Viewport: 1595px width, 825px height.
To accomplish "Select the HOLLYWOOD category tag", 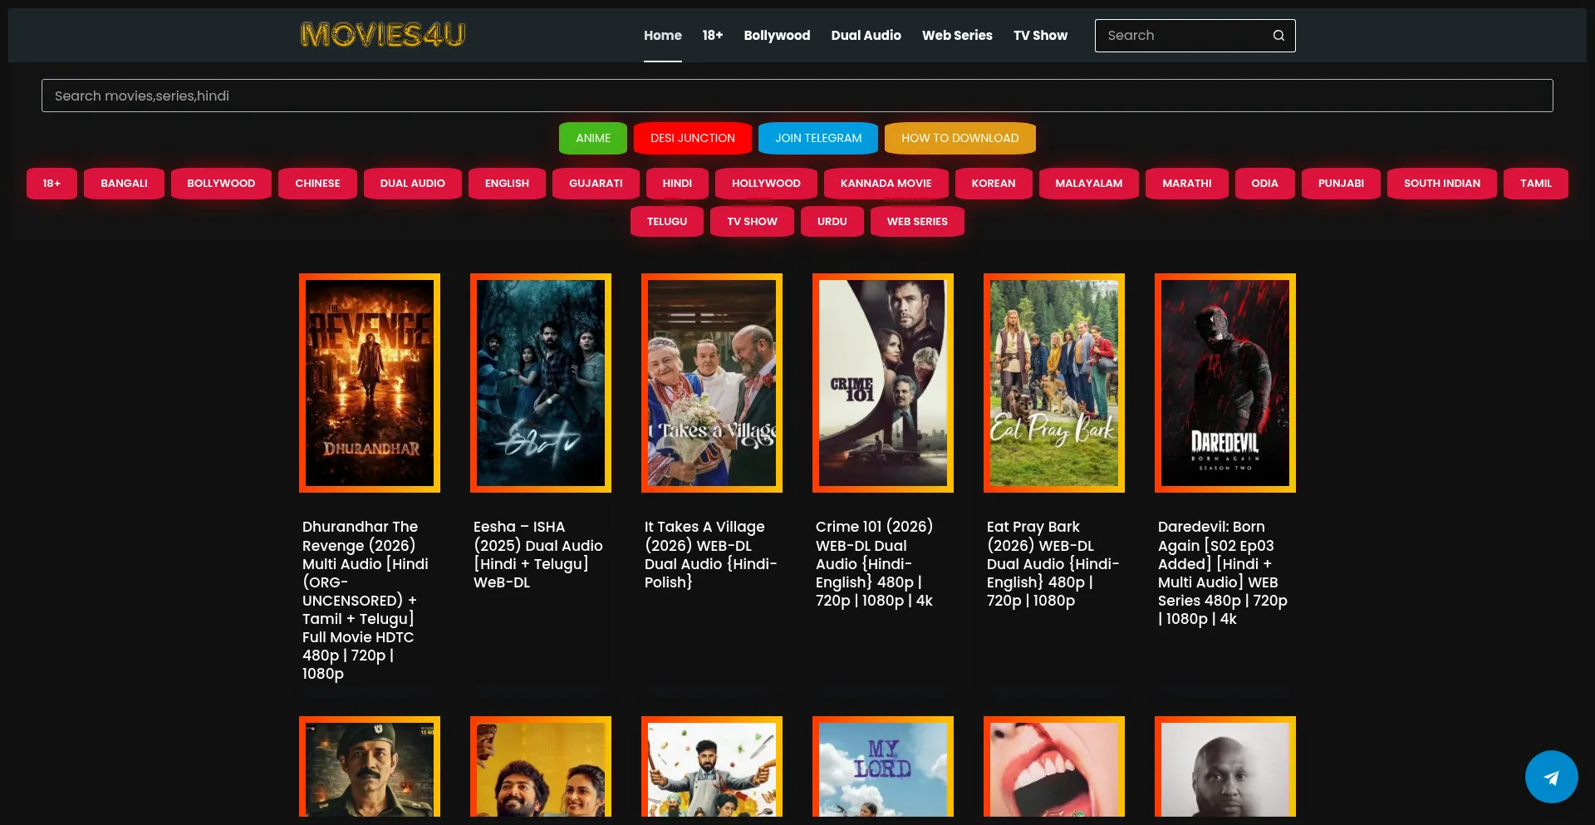I will (x=766, y=184).
